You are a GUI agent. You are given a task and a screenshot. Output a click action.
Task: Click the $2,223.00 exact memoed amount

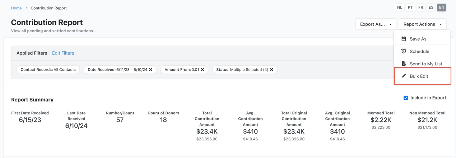pyautogui.click(x=381, y=127)
